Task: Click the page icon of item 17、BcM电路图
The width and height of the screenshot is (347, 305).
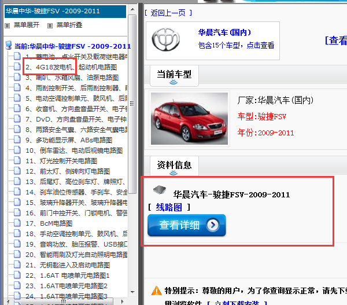Action: pyautogui.click(x=17, y=223)
